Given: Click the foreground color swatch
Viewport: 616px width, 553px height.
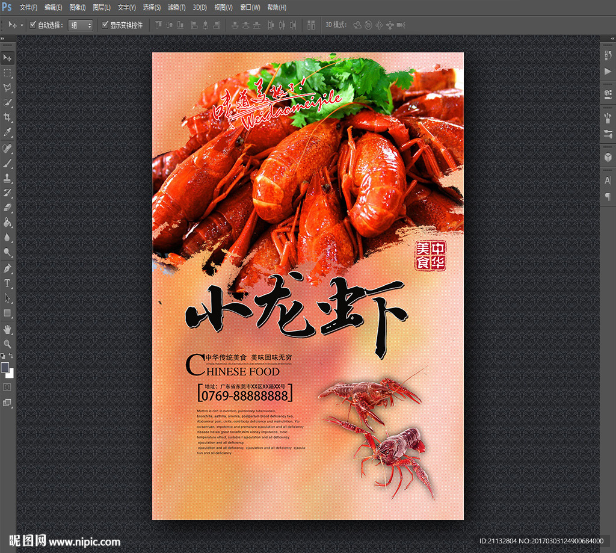Looking at the screenshot, I should pyautogui.click(x=5, y=367).
